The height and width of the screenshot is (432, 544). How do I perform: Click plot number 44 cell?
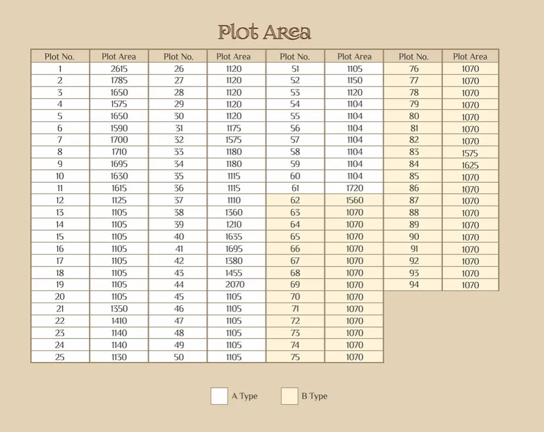coord(179,285)
